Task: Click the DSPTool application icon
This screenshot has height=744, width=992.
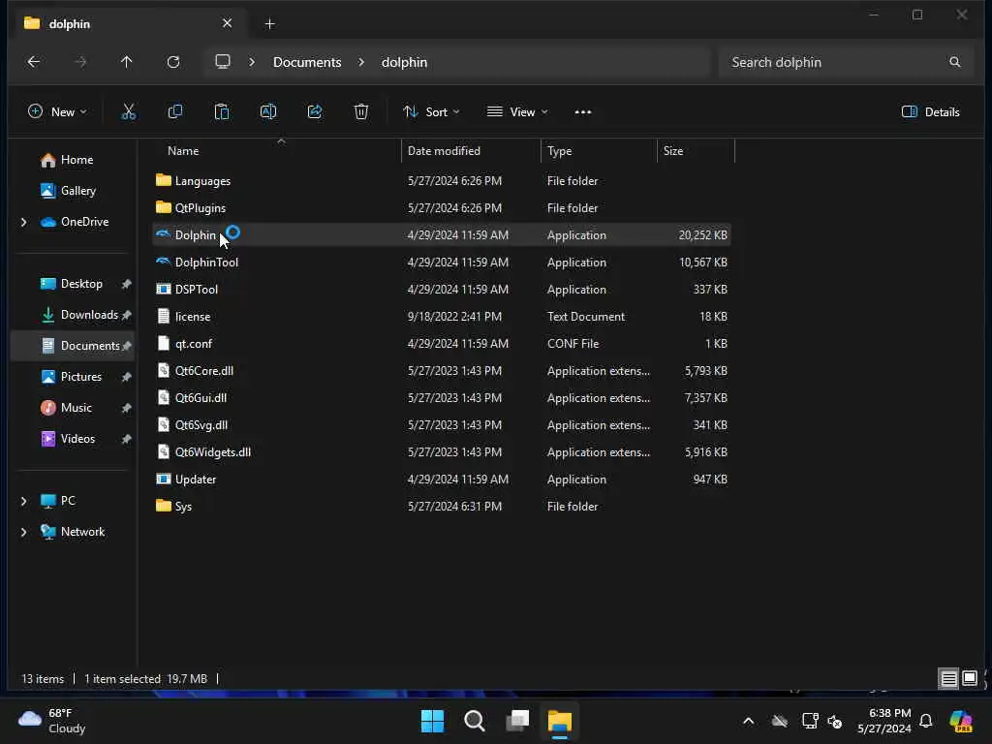Action: [163, 289]
